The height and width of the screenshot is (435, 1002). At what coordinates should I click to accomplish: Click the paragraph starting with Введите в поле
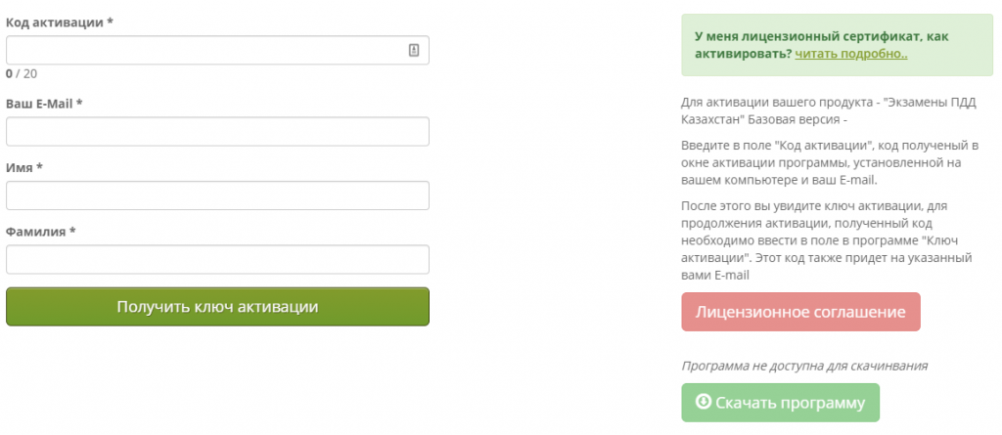(x=831, y=163)
